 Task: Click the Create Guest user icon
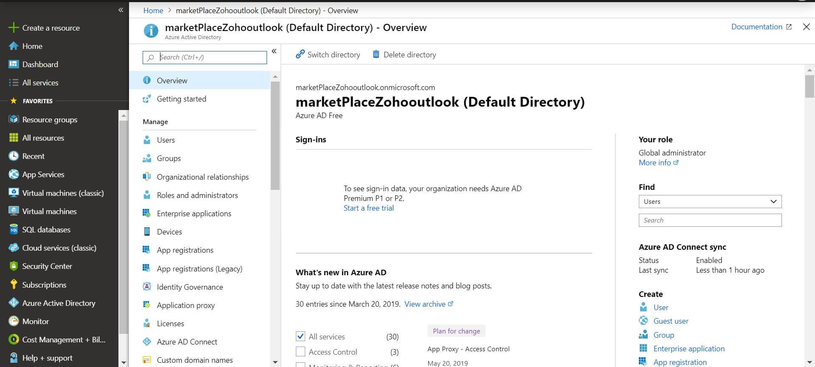[x=644, y=321]
